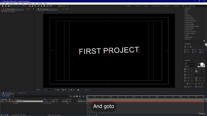207x116 pixels.
Task: Click the motion blur icon in timeline
Action: pos(80,96)
